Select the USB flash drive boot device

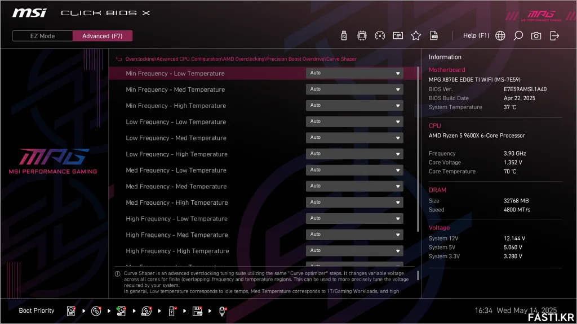click(x=172, y=311)
